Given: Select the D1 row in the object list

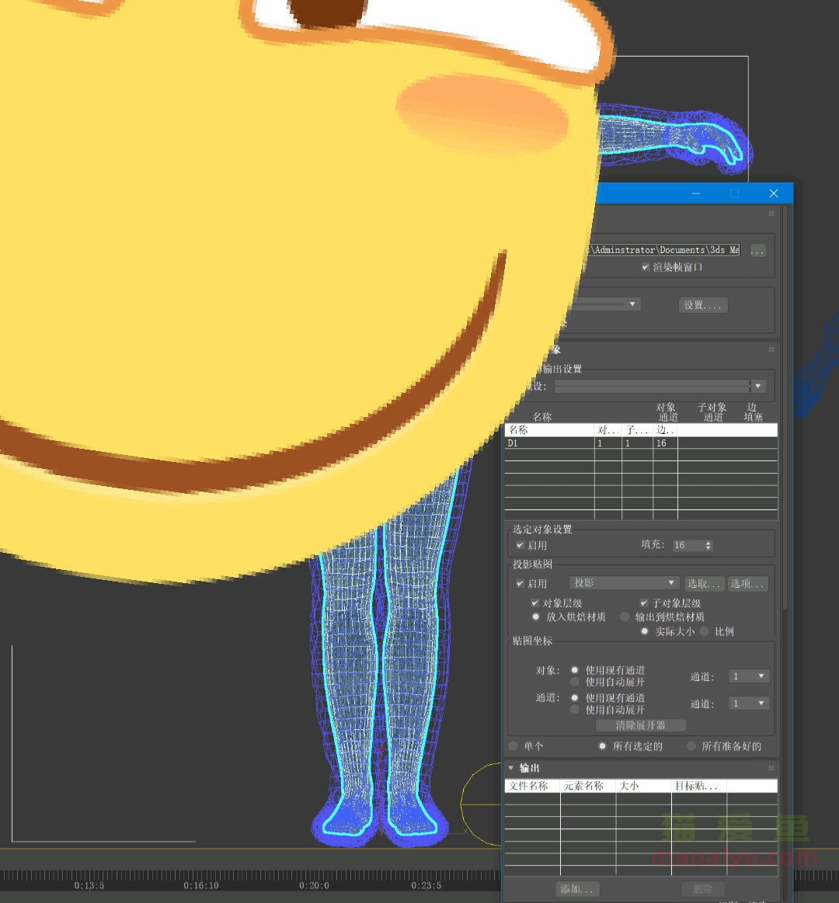Looking at the screenshot, I should [x=548, y=443].
